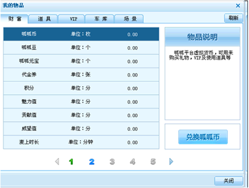This screenshot has height=188, width=249.
Task: Click the 我的物品 window title
Action: [13, 6]
